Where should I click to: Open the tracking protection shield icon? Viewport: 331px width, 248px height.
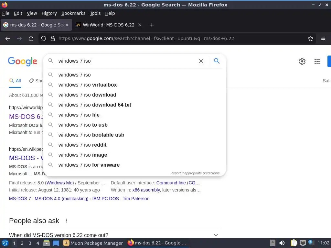tap(44, 39)
